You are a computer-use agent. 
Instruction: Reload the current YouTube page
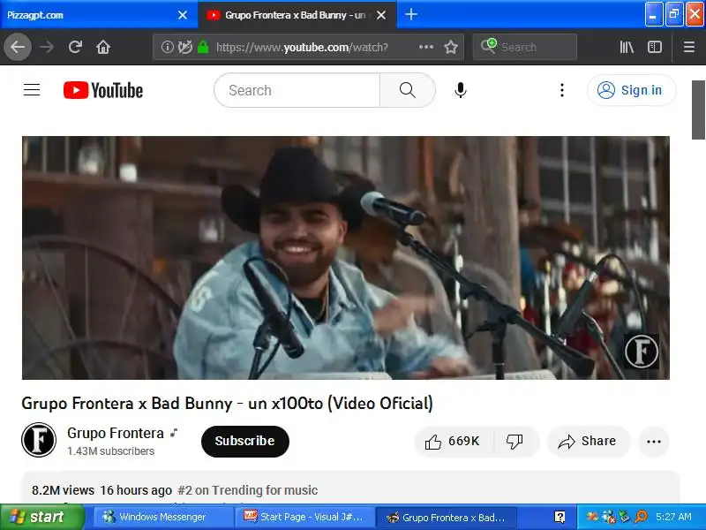click(75, 47)
